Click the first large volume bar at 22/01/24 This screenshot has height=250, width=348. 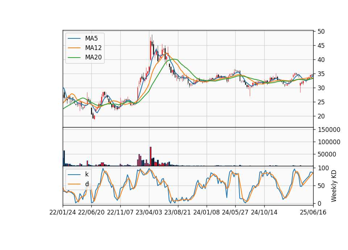(64, 158)
